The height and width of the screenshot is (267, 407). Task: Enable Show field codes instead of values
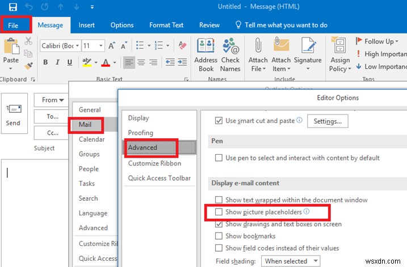tap(219, 248)
